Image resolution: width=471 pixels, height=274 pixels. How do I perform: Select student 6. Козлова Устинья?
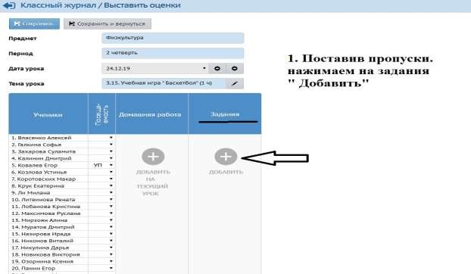(x=39, y=172)
